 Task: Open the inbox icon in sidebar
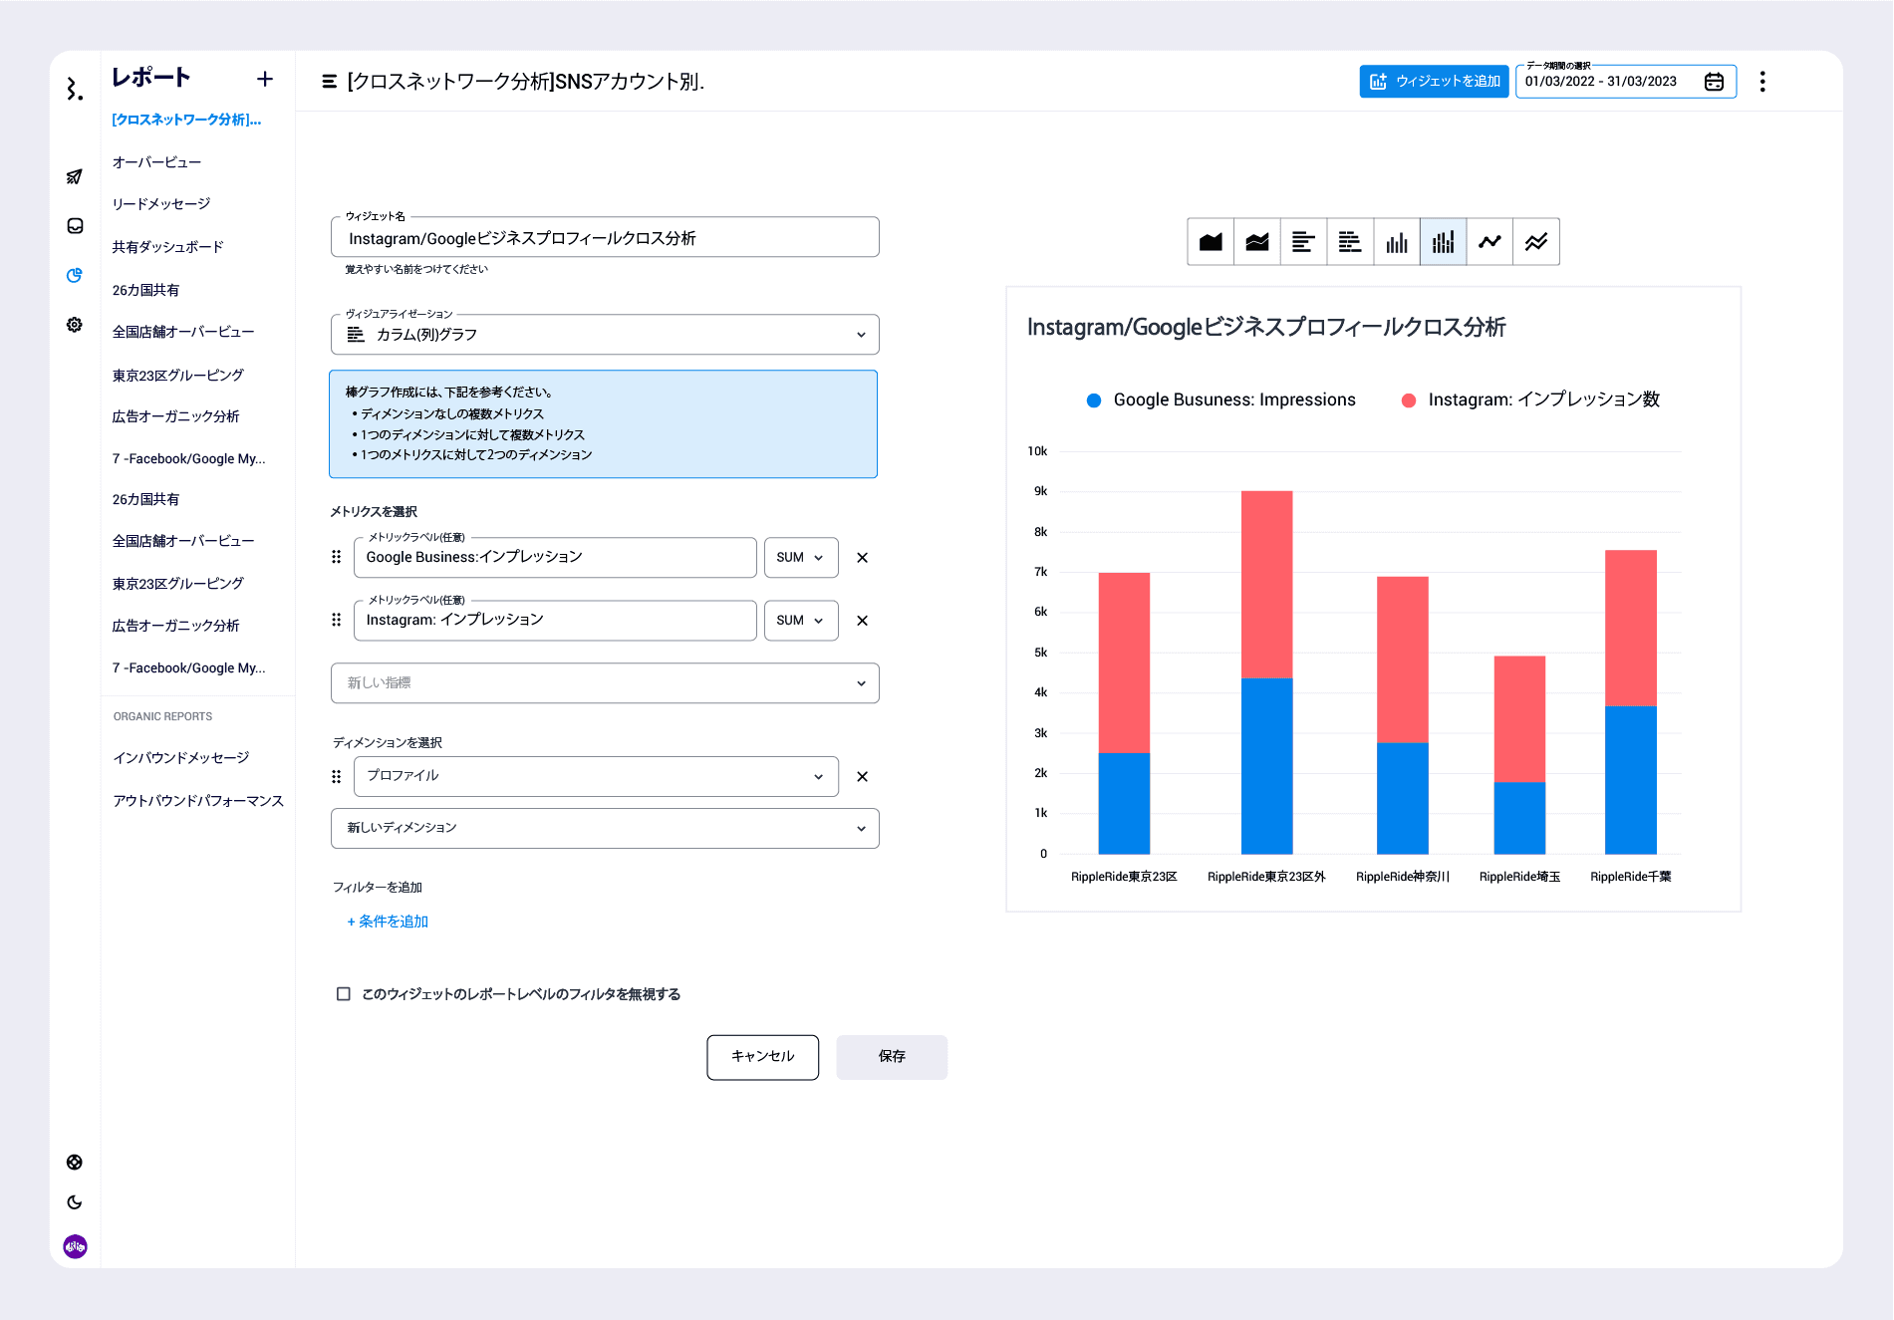(x=75, y=226)
